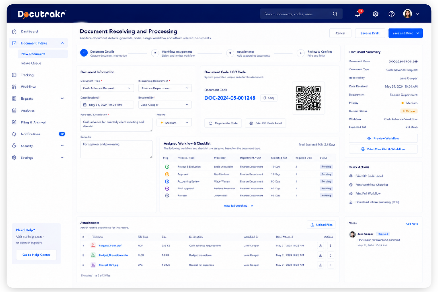Open the Priority dropdown showing Medium
The image size is (438, 292).
pos(174,123)
